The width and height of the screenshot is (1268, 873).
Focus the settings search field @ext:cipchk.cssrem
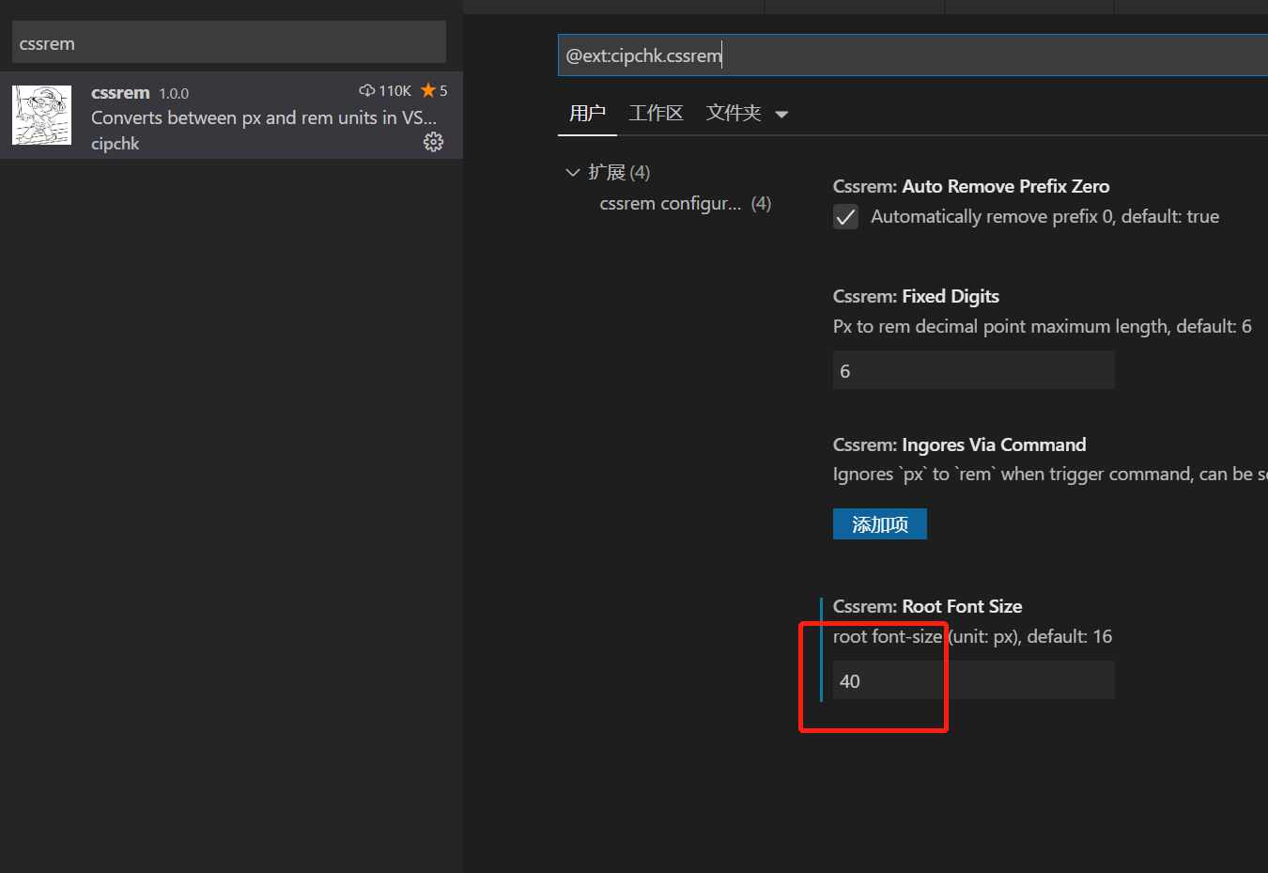(913, 55)
